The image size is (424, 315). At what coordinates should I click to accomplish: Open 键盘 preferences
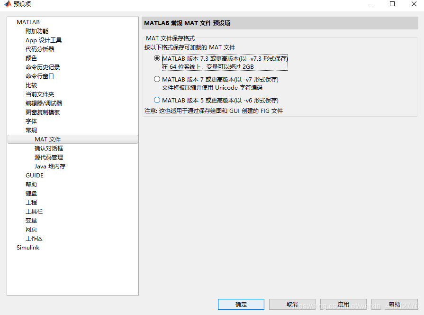[x=31, y=194]
